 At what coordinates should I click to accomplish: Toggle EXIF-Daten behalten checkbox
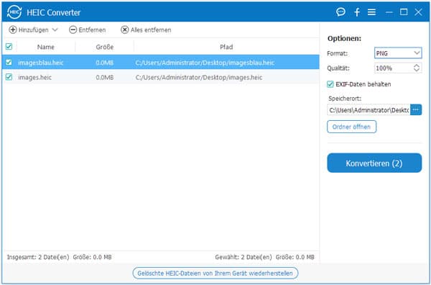(x=330, y=84)
